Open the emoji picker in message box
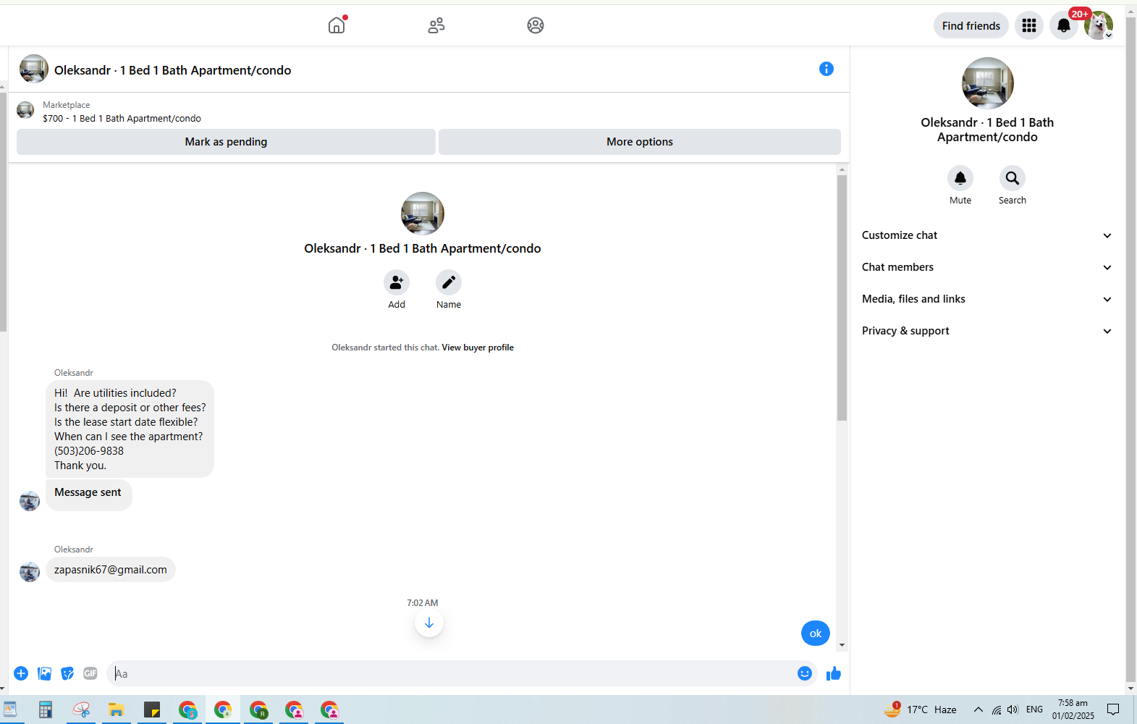This screenshot has width=1137, height=724. tap(805, 673)
